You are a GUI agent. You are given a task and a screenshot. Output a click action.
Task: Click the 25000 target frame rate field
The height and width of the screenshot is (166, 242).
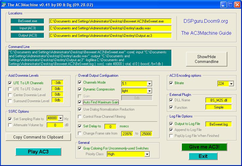pos(146,134)
